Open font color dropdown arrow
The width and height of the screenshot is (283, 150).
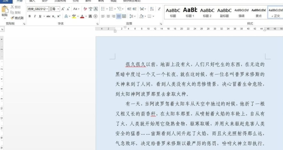tap(86, 16)
